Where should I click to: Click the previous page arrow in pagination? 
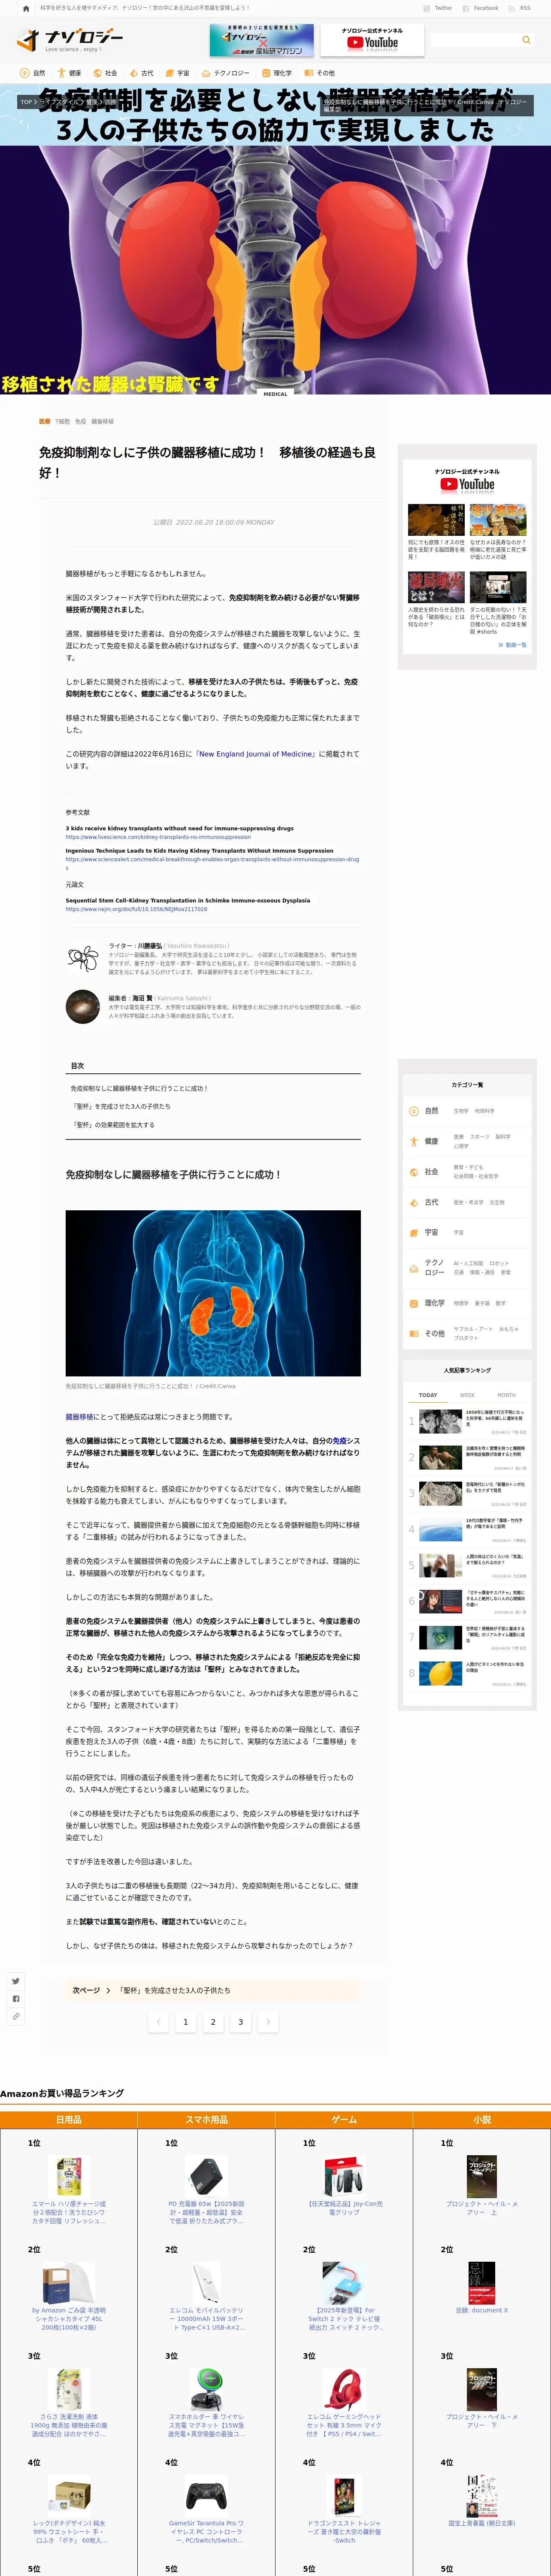(x=158, y=2022)
